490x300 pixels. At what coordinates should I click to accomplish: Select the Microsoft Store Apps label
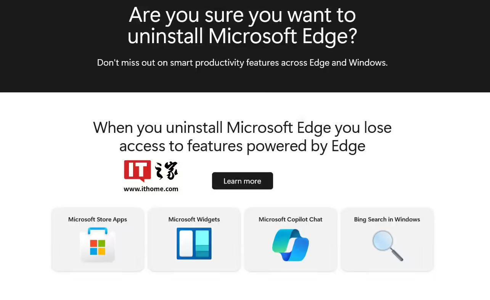pos(98,219)
